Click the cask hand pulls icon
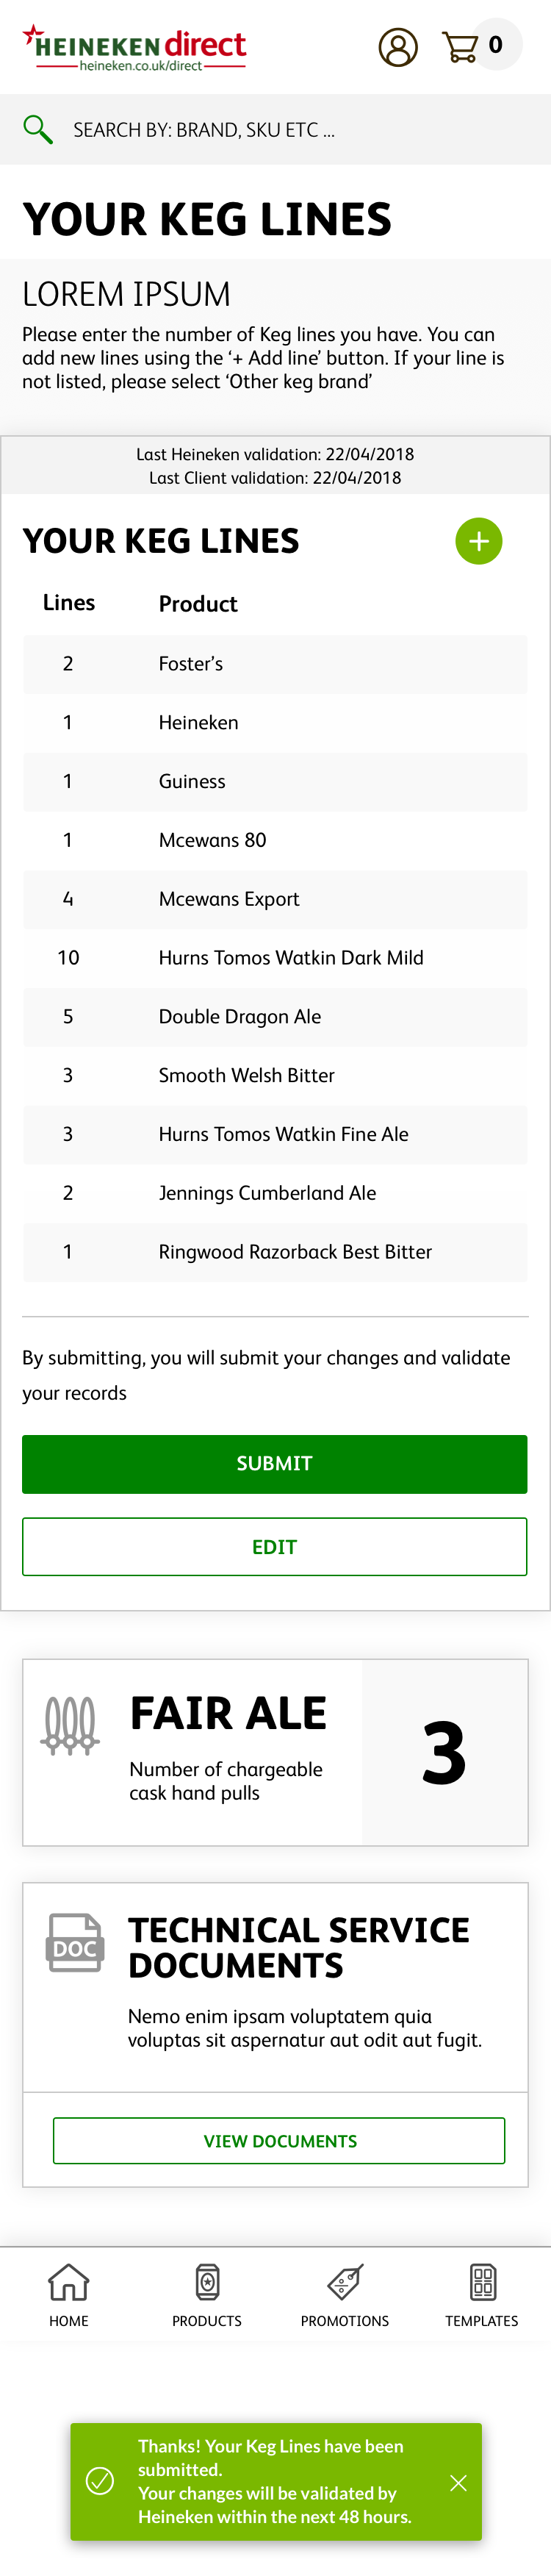The height and width of the screenshot is (2576, 551). tap(70, 1726)
